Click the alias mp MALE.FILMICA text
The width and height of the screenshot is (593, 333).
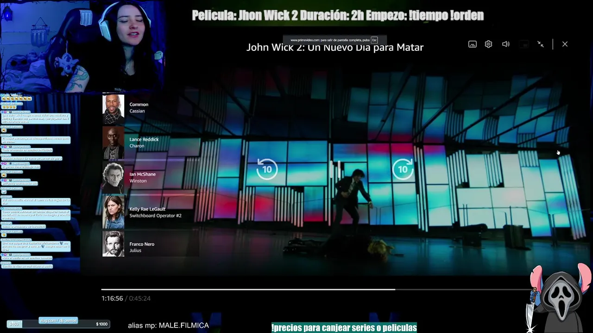tap(168, 326)
